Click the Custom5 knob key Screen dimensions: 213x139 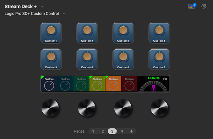(x=51, y=59)
